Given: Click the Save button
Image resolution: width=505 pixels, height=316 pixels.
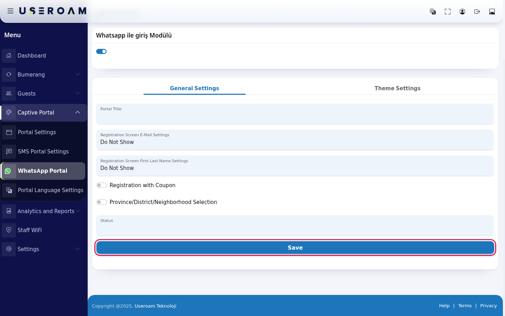Looking at the screenshot, I should pos(295,248).
